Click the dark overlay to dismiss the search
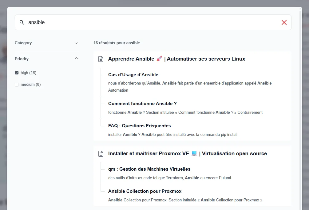309x210 pixels. click(3, 105)
